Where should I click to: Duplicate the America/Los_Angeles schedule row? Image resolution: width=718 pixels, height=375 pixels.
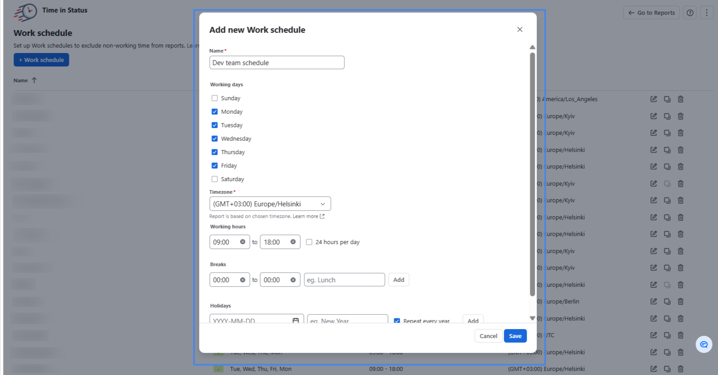click(x=667, y=99)
